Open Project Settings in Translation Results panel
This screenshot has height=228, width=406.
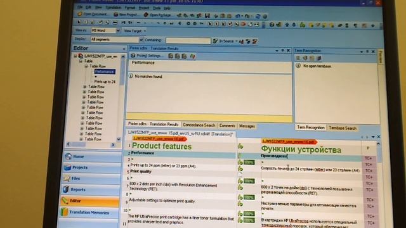pyautogui.click(x=147, y=56)
